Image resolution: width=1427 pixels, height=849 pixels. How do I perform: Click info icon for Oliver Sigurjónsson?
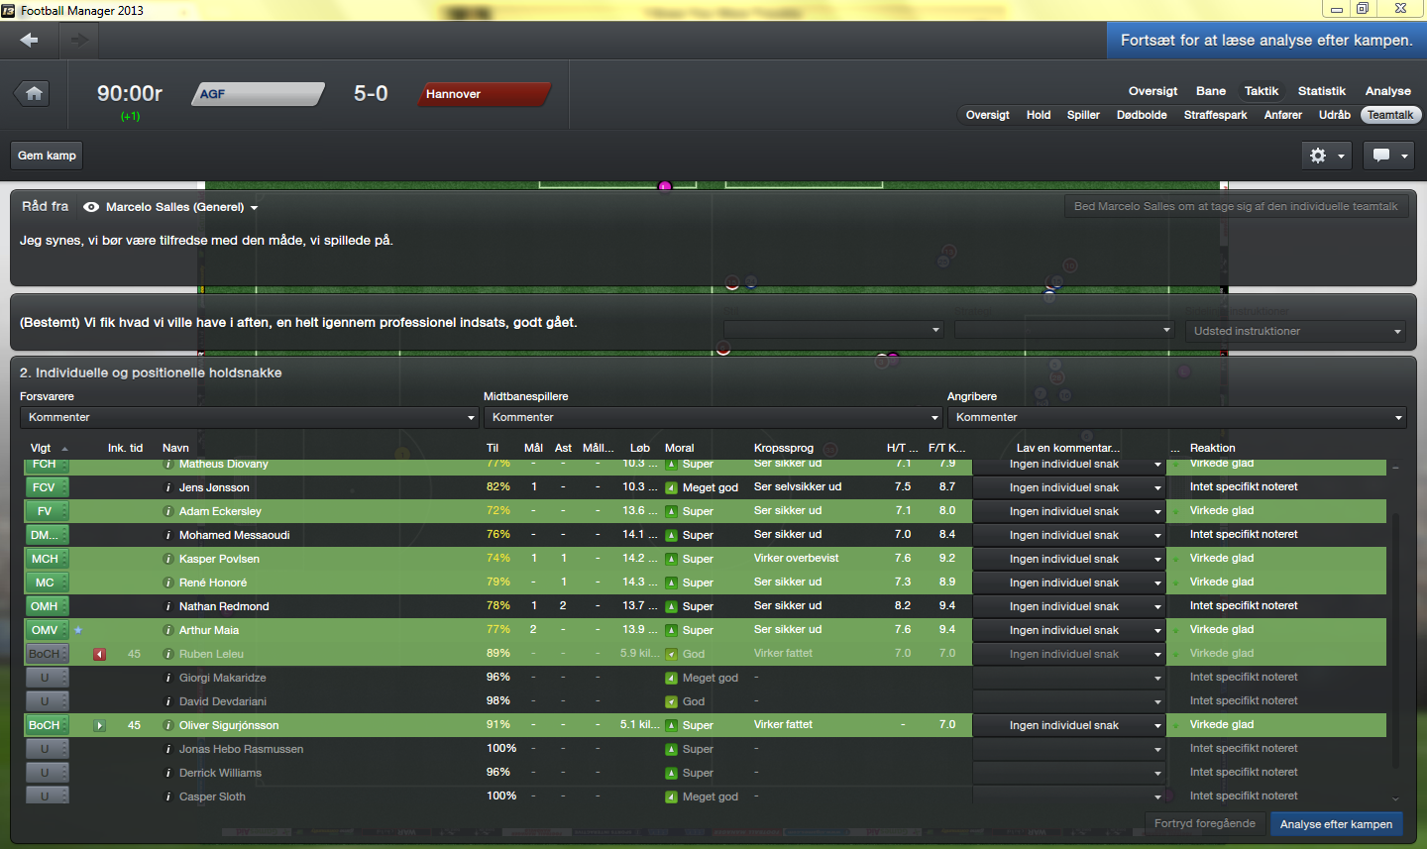click(x=168, y=725)
